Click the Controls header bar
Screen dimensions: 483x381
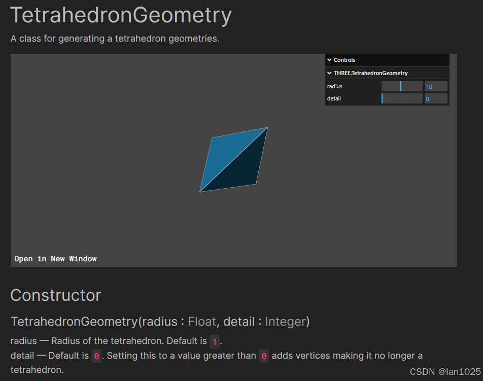pos(387,60)
